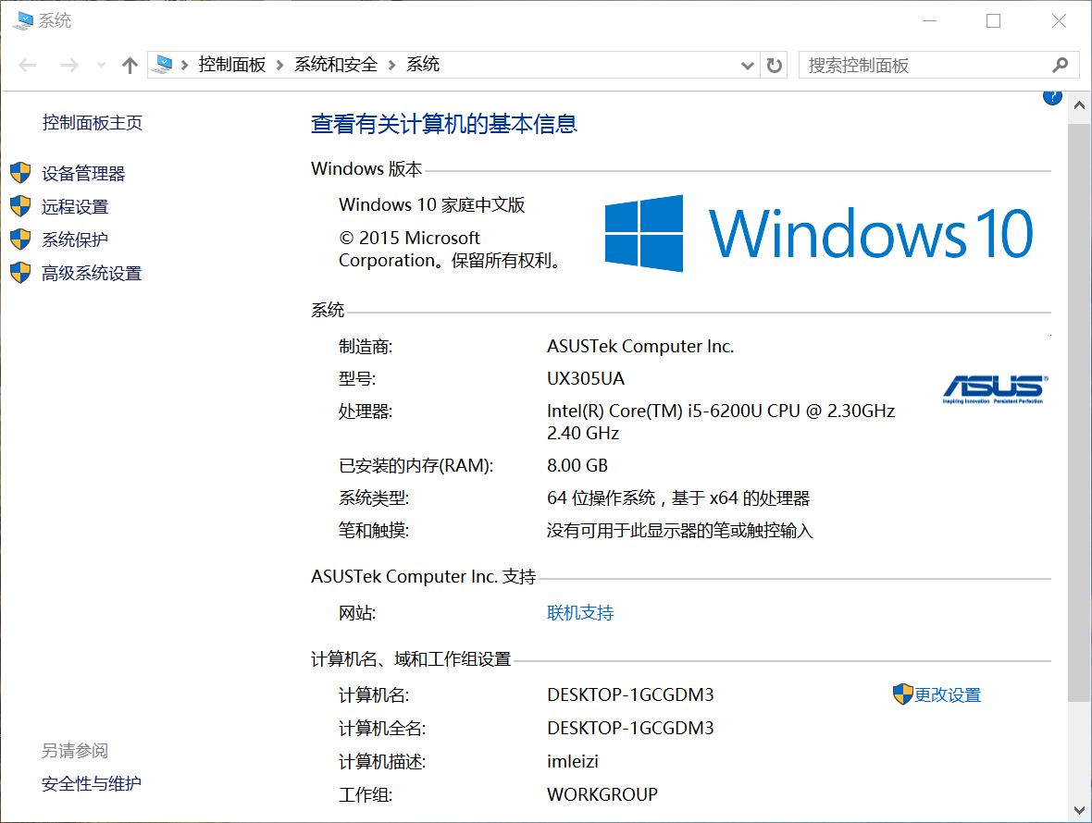The height and width of the screenshot is (823, 1092).
Task: Expand chevron before 控制面板 breadcrumb
Action: [184, 66]
